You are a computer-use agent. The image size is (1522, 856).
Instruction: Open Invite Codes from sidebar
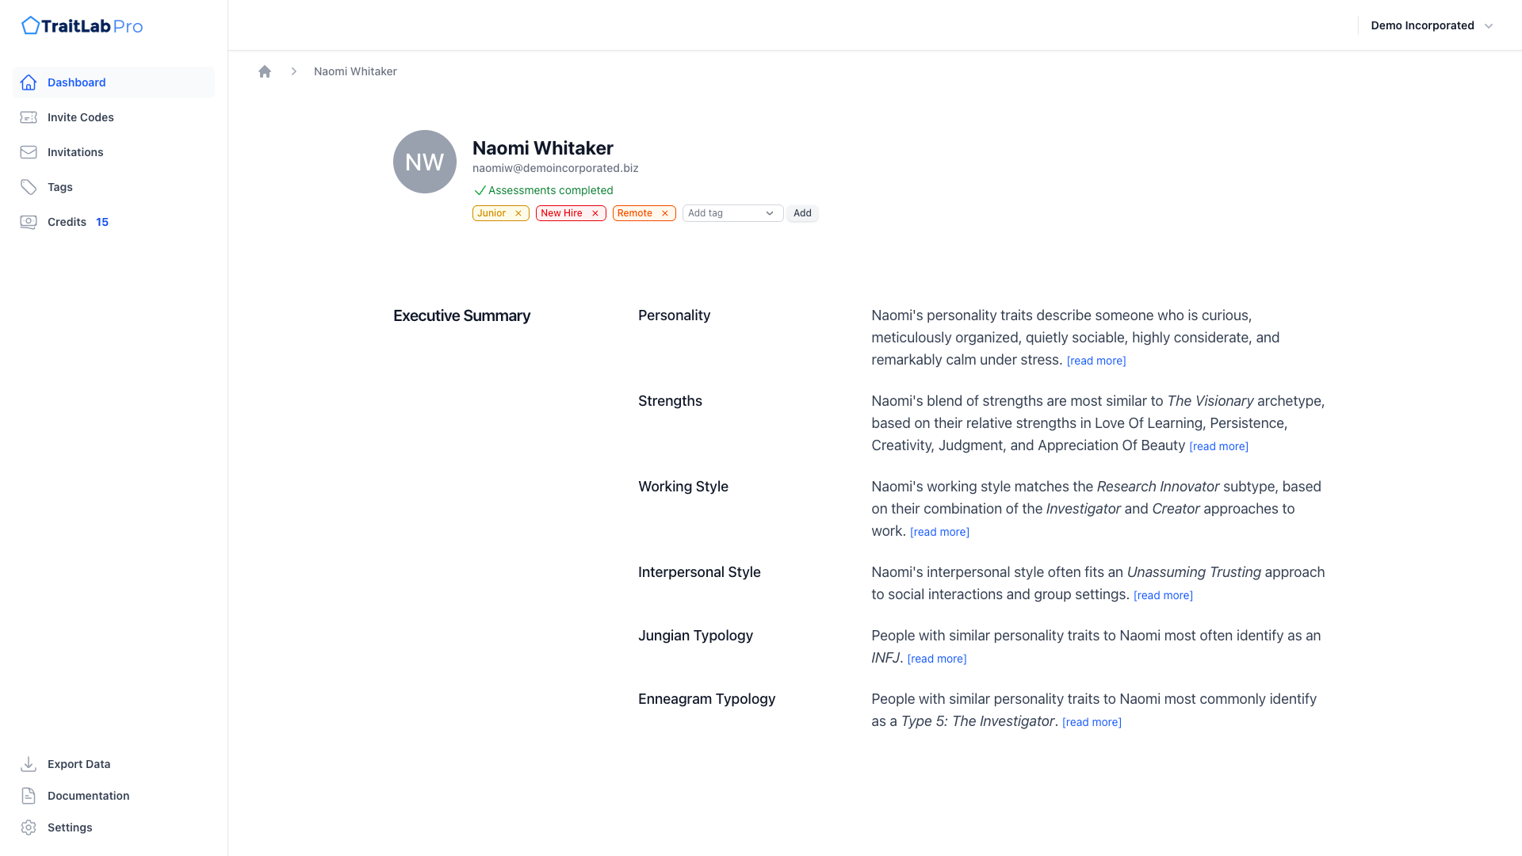(x=80, y=117)
